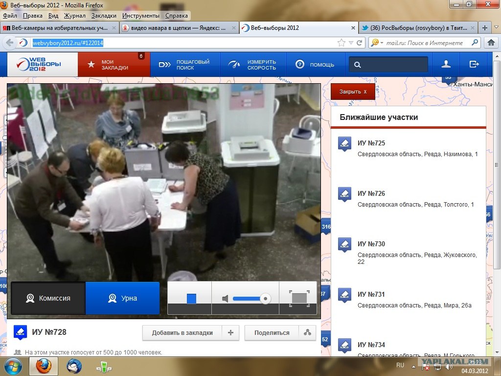Reload the page with the refresh icon
The width and height of the screenshot is (501, 376).
click(360, 43)
